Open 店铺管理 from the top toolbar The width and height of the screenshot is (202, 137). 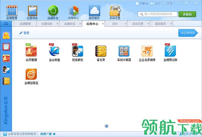12,12
